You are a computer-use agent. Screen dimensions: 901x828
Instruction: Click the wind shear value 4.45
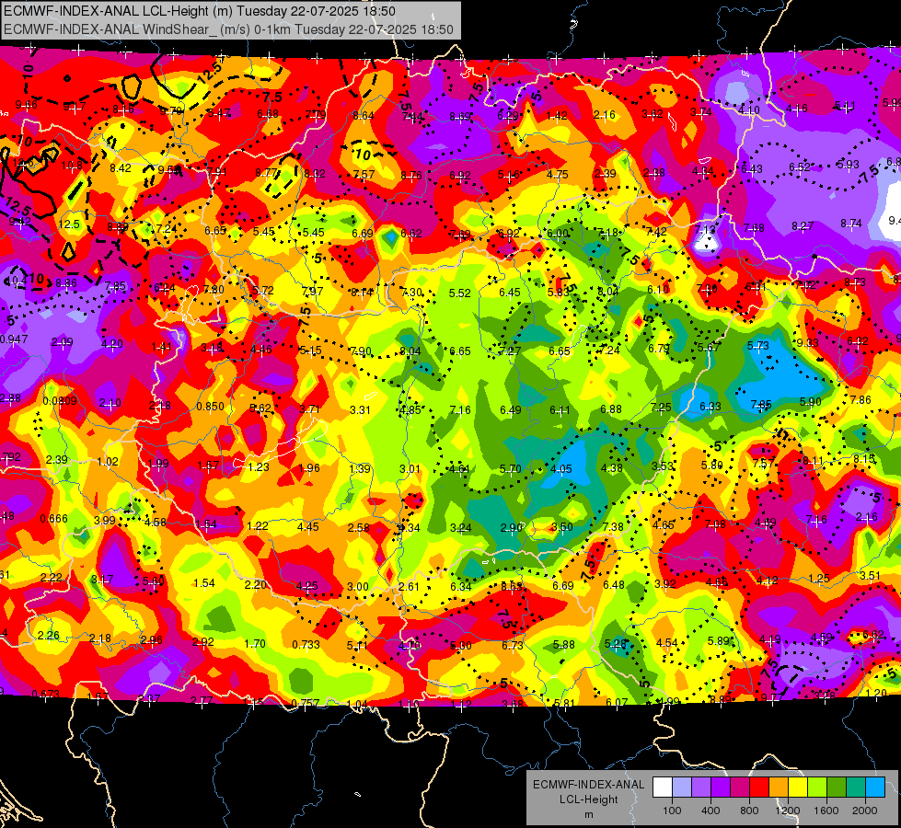click(308, 527)
